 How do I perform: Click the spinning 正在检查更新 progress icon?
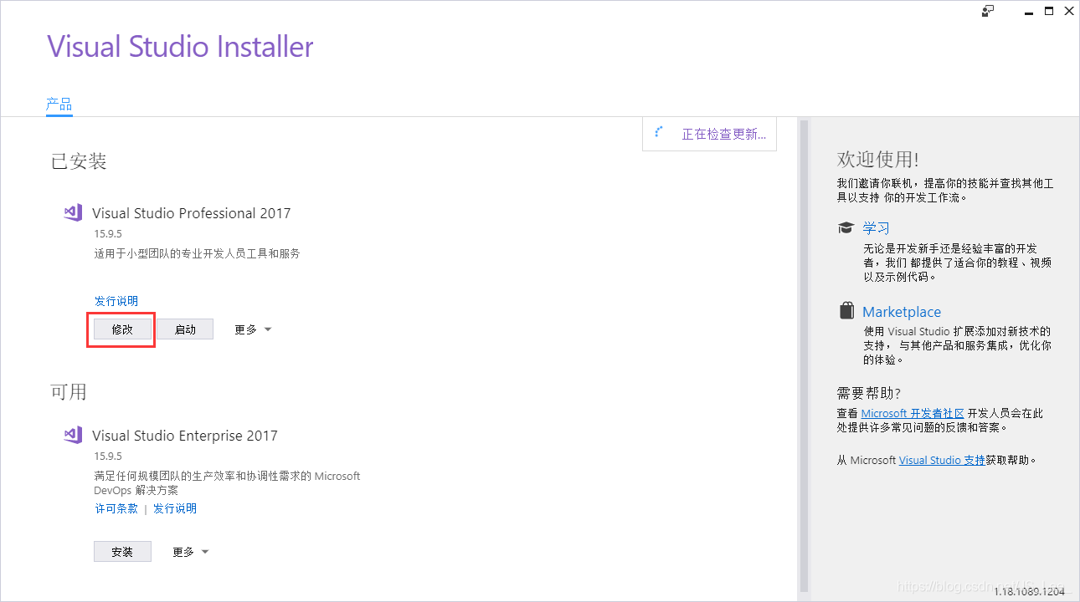[660, 133]
